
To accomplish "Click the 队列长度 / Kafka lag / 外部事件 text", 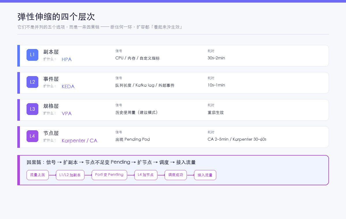I will (x=145, y=85).
